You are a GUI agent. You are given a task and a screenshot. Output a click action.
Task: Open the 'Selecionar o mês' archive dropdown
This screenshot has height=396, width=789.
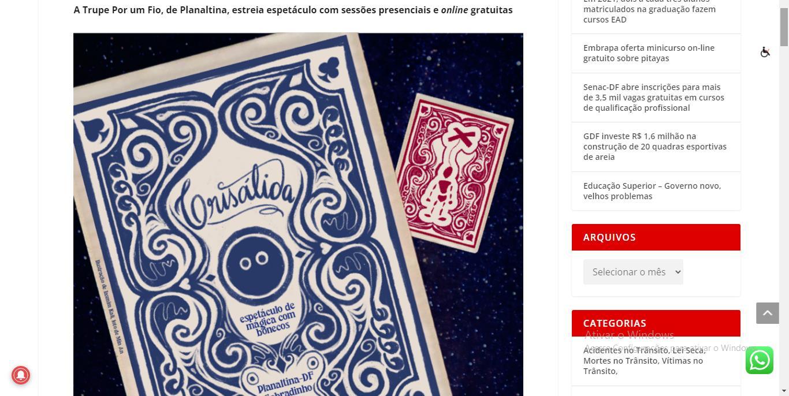point(633,272)
